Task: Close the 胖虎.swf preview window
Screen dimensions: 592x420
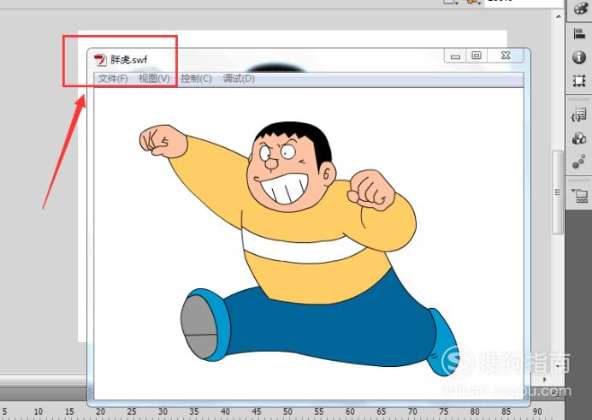Action: tap(506, 56)
